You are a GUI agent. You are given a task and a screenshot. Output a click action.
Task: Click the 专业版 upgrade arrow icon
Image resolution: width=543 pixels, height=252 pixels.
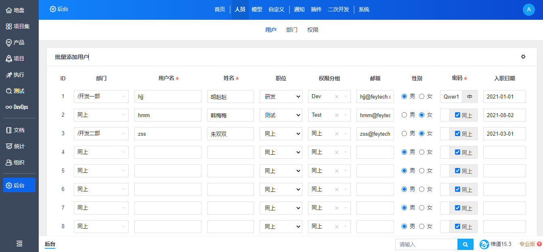coord(539,244)
